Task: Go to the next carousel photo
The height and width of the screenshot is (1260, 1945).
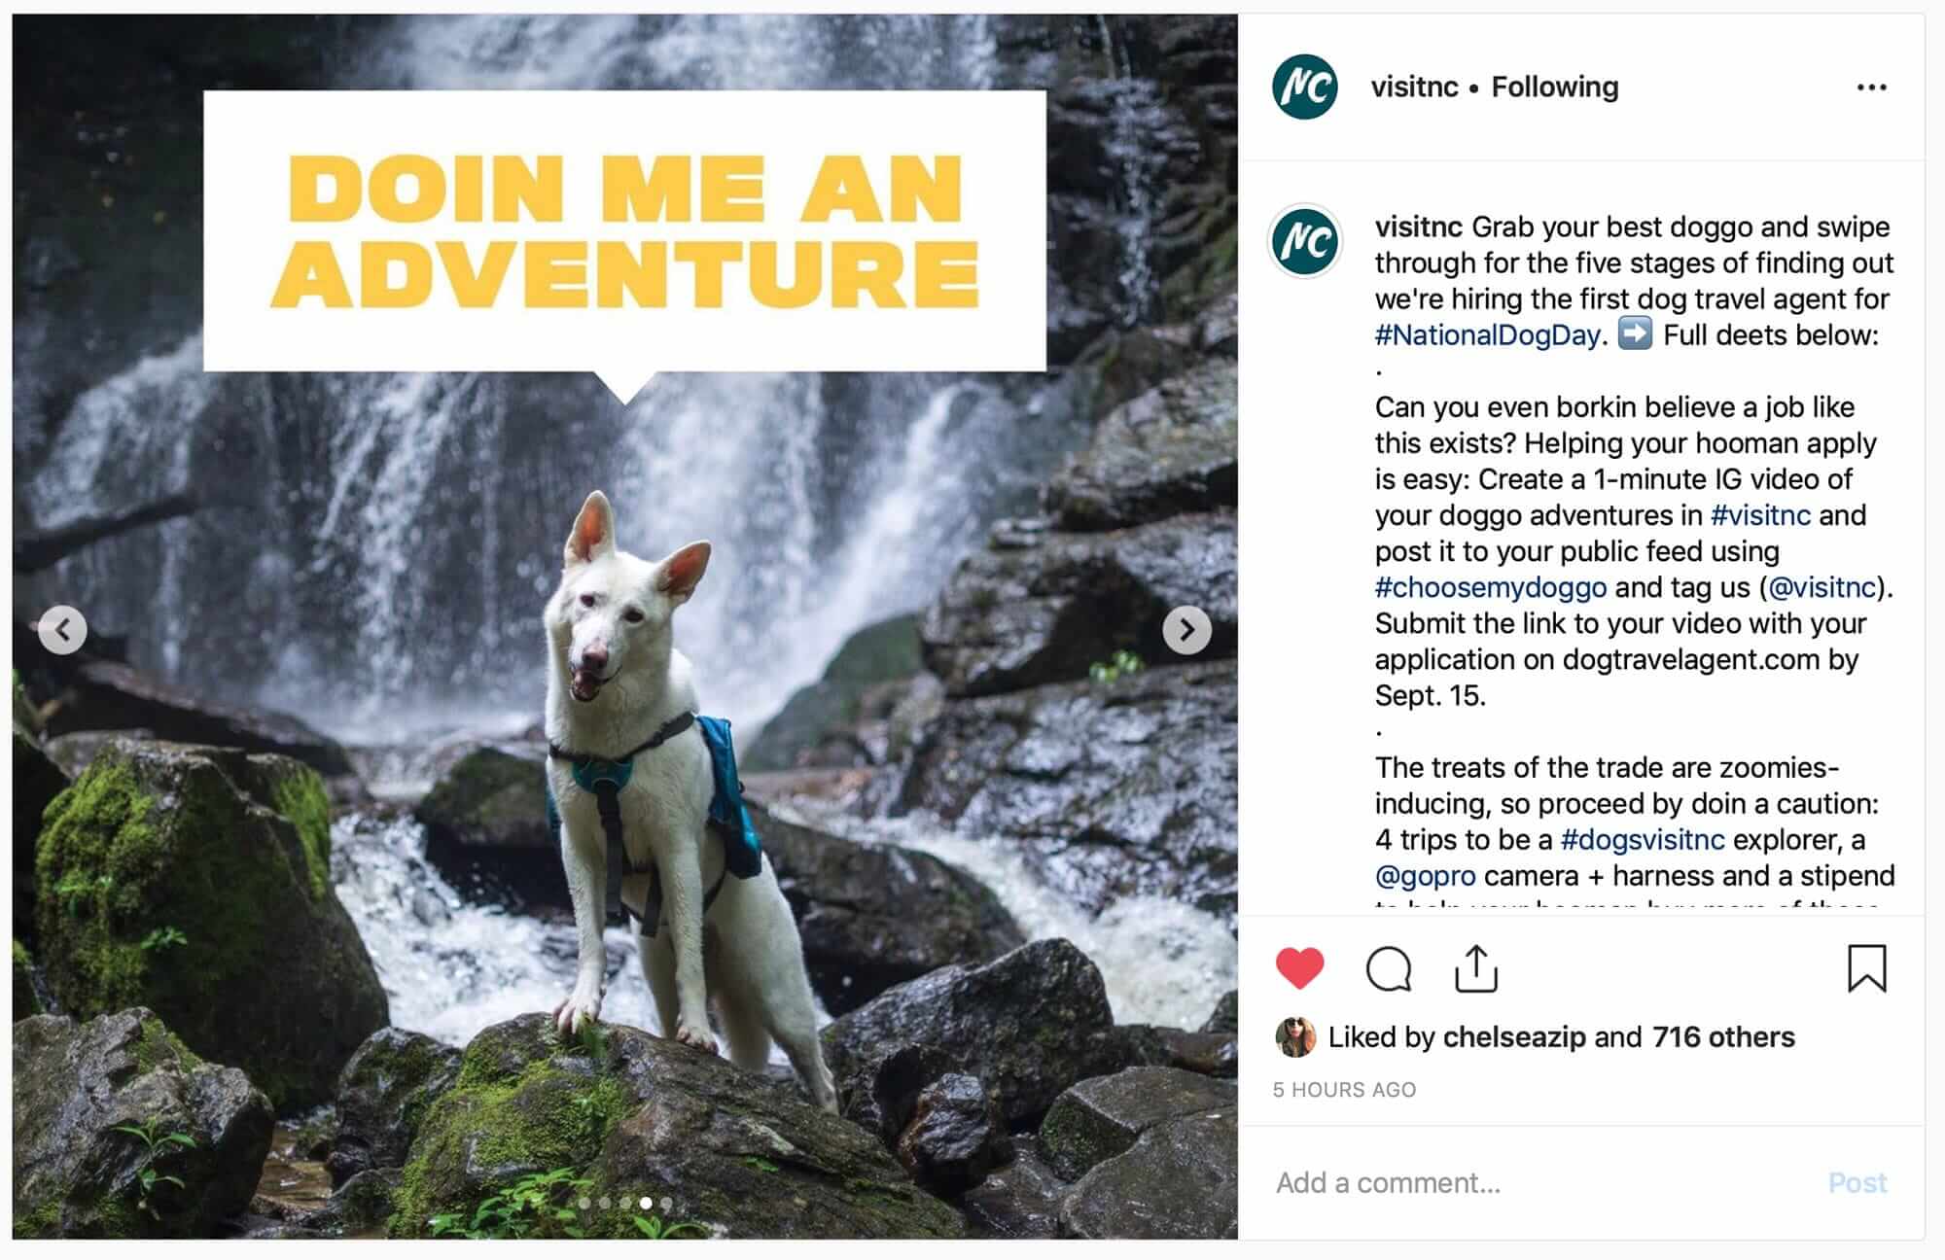Action: (x=1186, y=630)
